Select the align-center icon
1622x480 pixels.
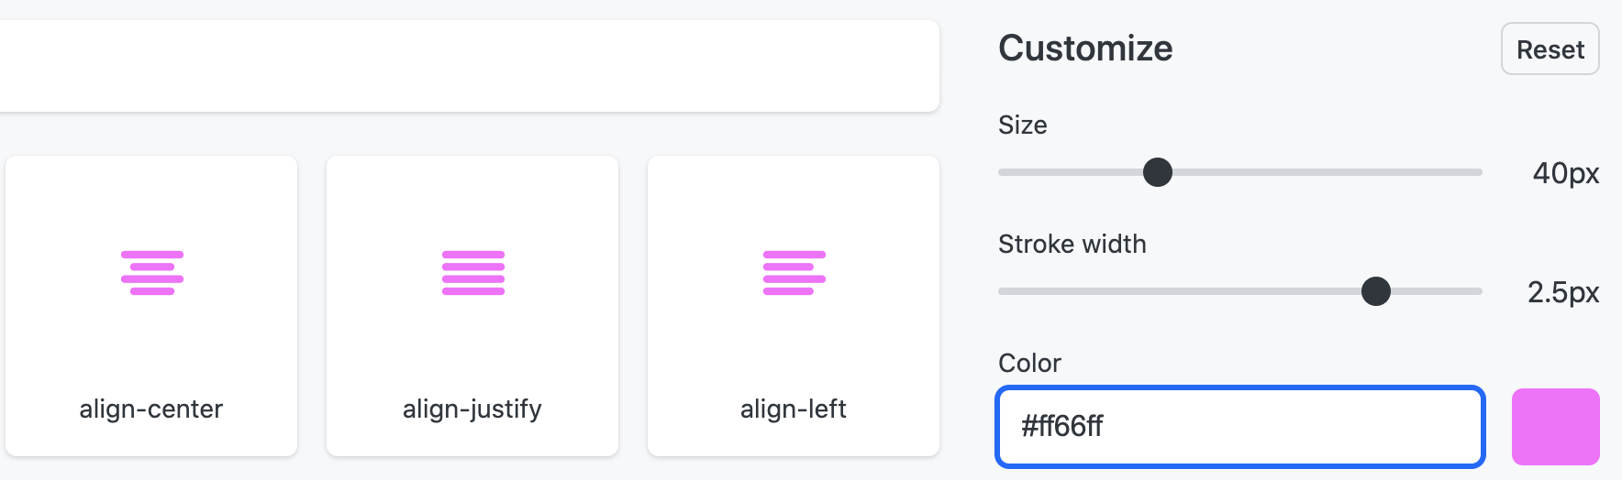[152, 273]
